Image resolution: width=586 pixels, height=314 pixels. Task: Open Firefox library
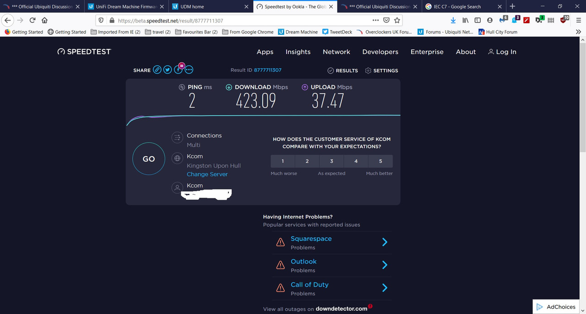466,20
